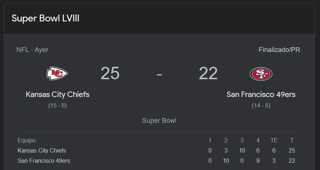Click the Kansas City Chiefs logo
Viewport: 320px width, 170px height.
pyautogui.click(x=57, y=73)
